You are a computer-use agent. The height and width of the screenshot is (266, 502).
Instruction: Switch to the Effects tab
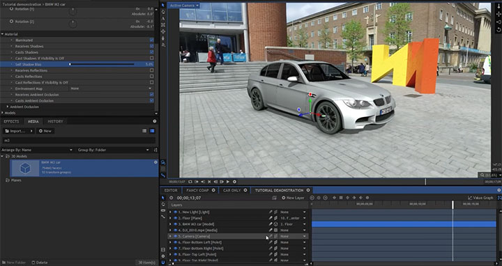click(x=12, y=121)
